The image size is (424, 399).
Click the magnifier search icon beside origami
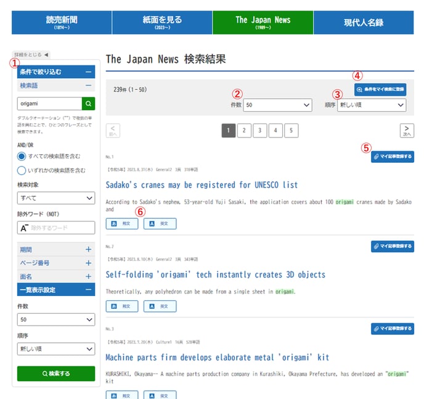(89, 104)
